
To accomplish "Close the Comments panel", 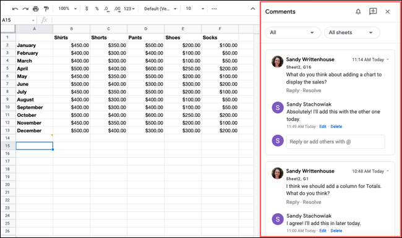I will click(x=387, y=12).
